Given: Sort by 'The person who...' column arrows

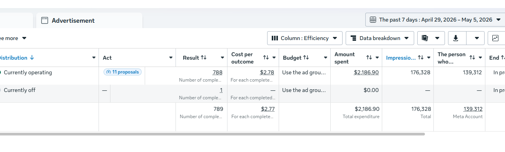Looking at the screenshot, I should pyautogui.click(x=472, y=58).
